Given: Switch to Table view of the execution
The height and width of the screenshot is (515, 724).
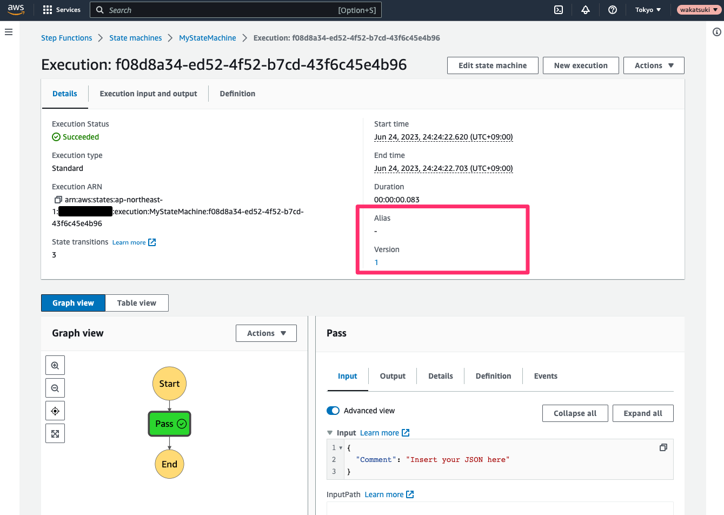Looking at the screenshot, I should 136,303.
